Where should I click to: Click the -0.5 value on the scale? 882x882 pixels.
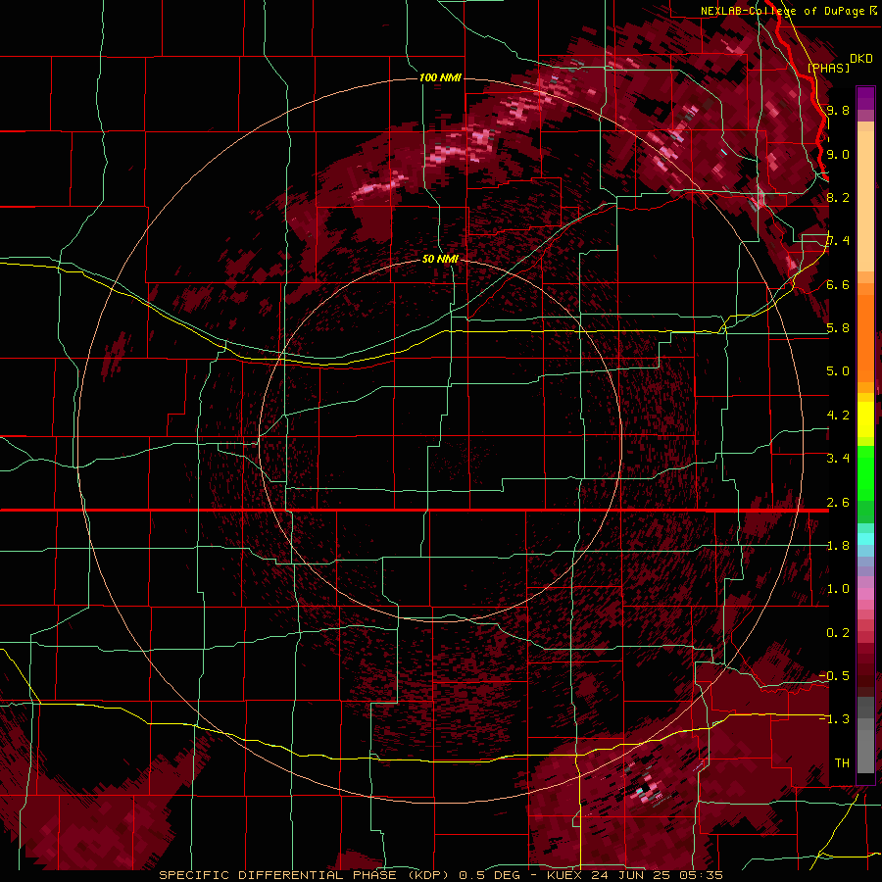click(x=834, y=676)
